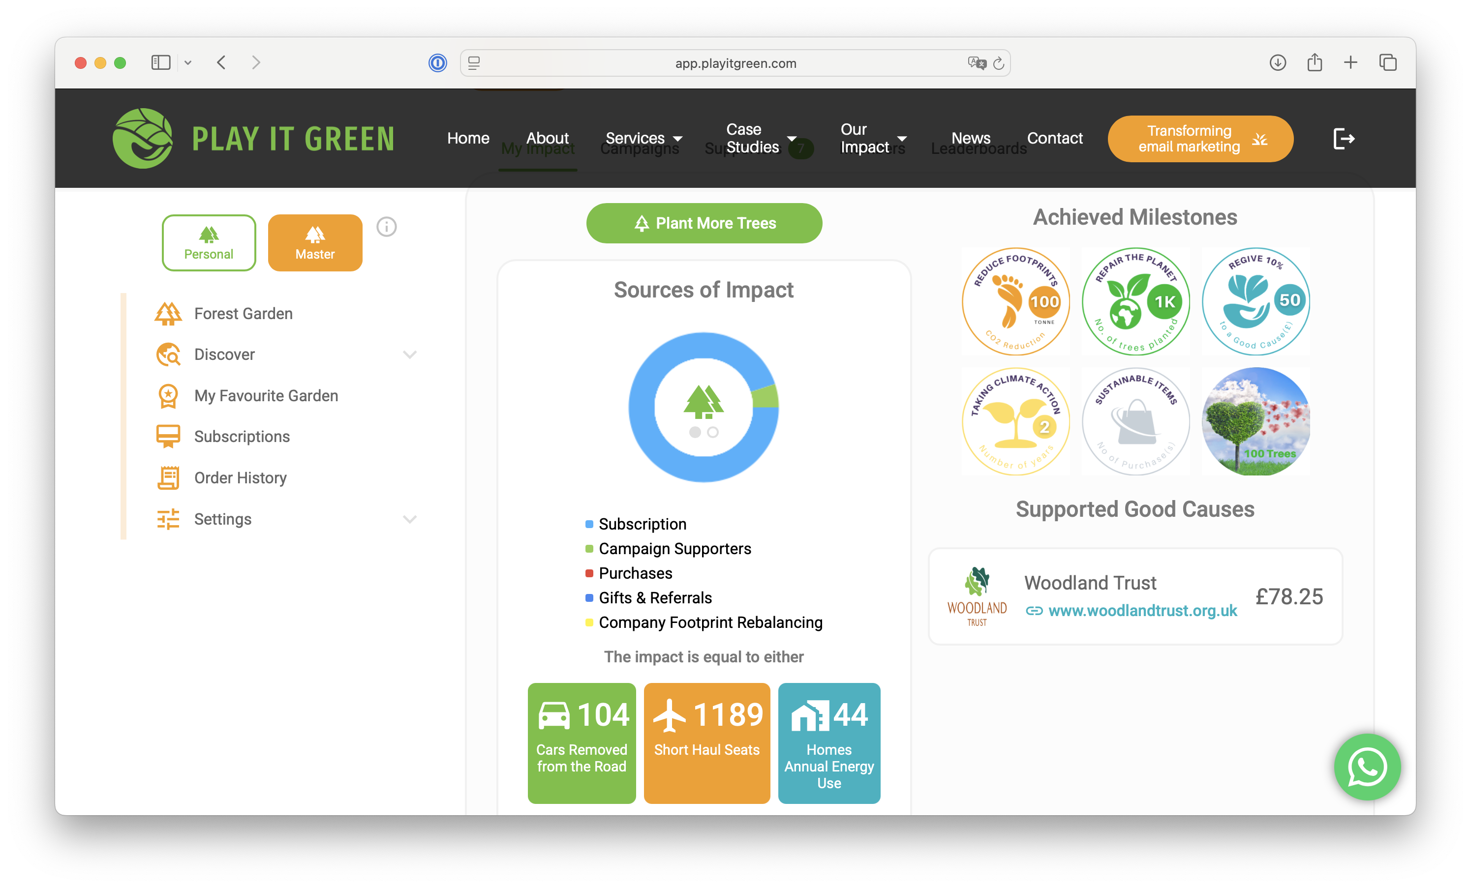Launch the WhatsApp chat bubble
Image resolution: width=1471 pixels, height=888 pixels.
coord(1367,768)
